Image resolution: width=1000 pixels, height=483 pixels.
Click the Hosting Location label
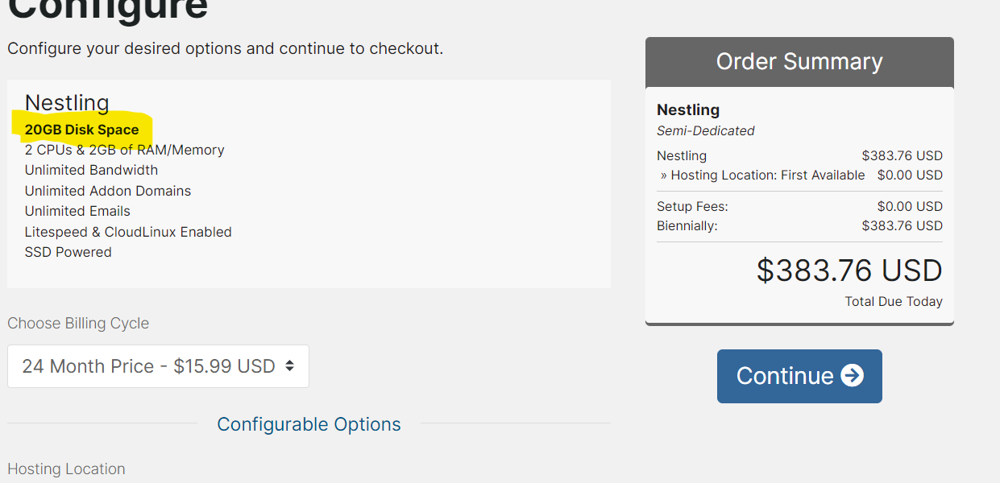(x=66, y=469)
